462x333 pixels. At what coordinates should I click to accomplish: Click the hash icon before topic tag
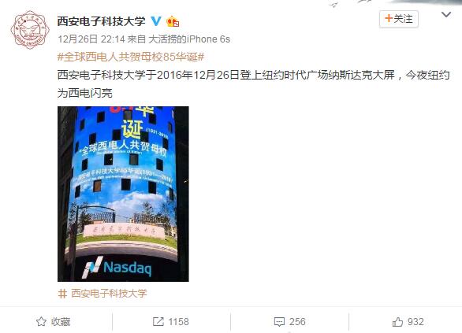62,294
